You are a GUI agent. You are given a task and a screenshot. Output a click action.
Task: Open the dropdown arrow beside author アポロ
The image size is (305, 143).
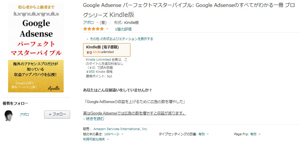pyautogui.click(x=98, y=22)
